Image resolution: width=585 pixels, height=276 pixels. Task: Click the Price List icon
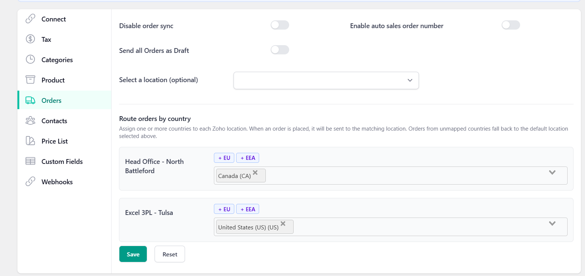(30, 141)
